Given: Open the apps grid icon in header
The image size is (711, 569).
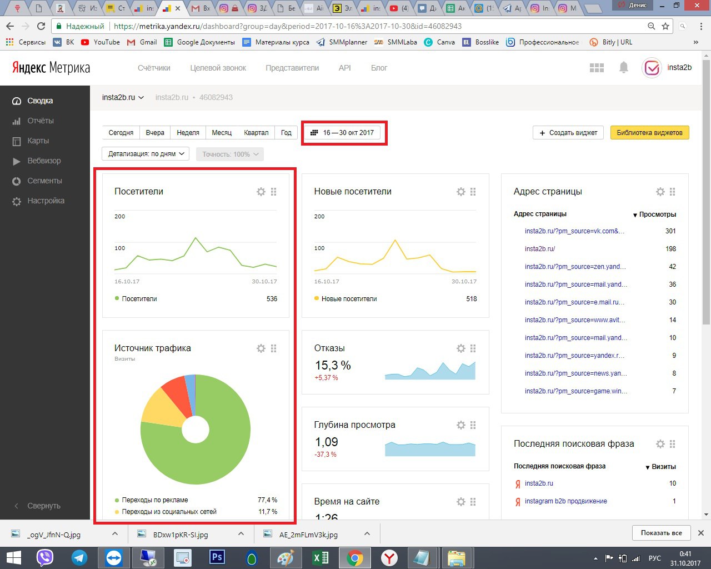Looking at the screenshot, I should coord(597,68).
